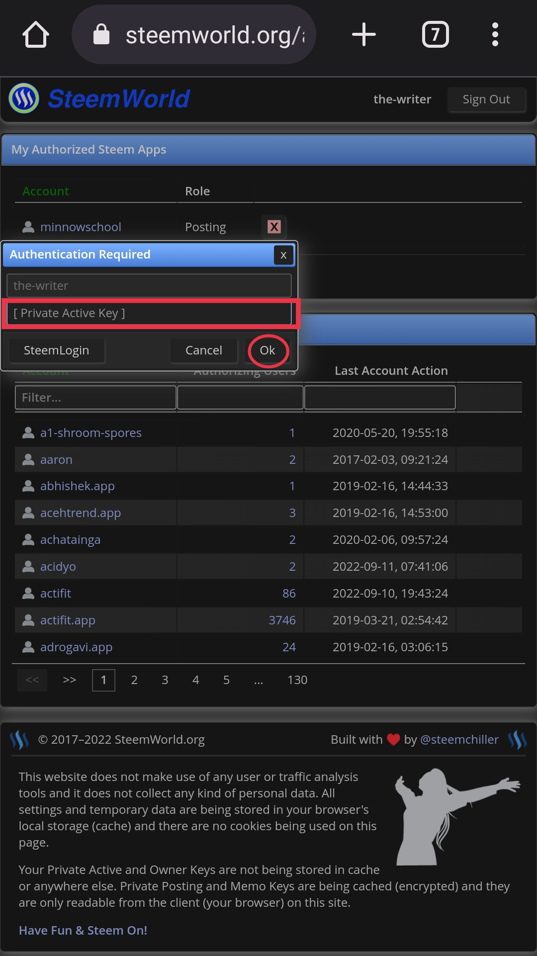Click authorizing users count 3746

(x=282, y=620)
